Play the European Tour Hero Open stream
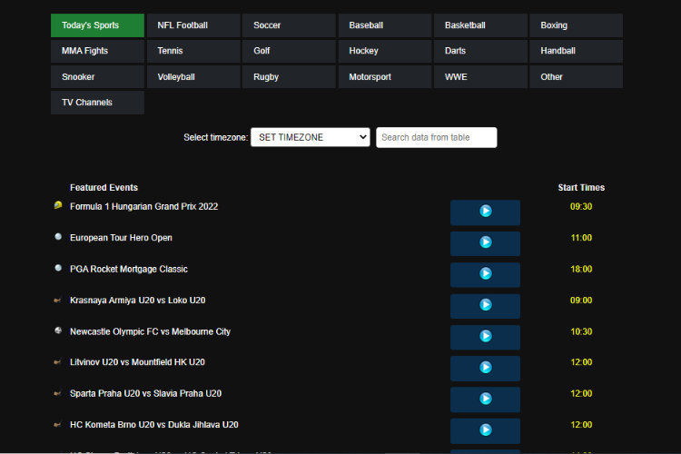 485,243
